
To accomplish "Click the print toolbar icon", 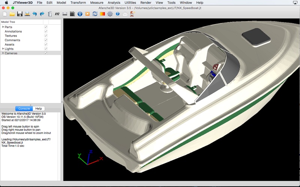I will (27, 14).
